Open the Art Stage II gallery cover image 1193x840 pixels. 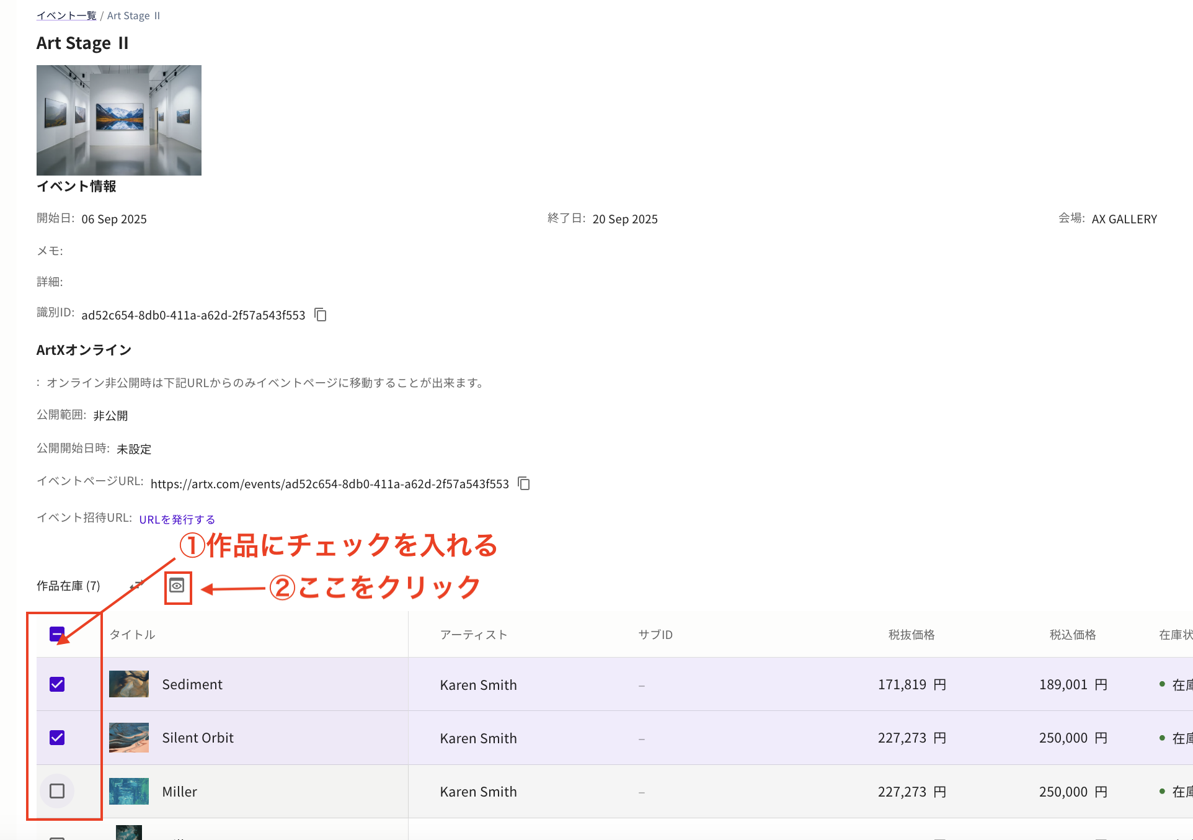tap(119, 120)
